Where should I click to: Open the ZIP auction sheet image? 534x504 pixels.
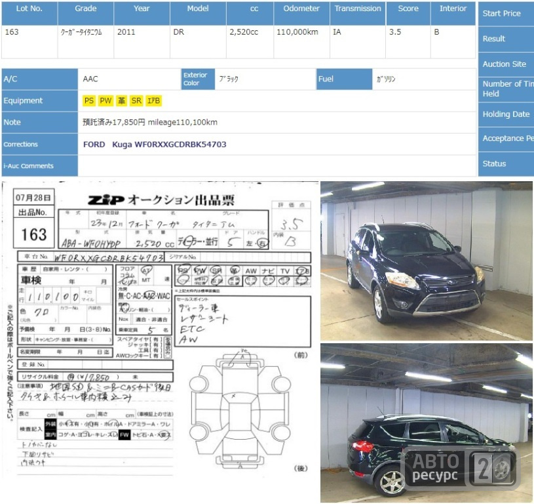(x=160, y=329)
